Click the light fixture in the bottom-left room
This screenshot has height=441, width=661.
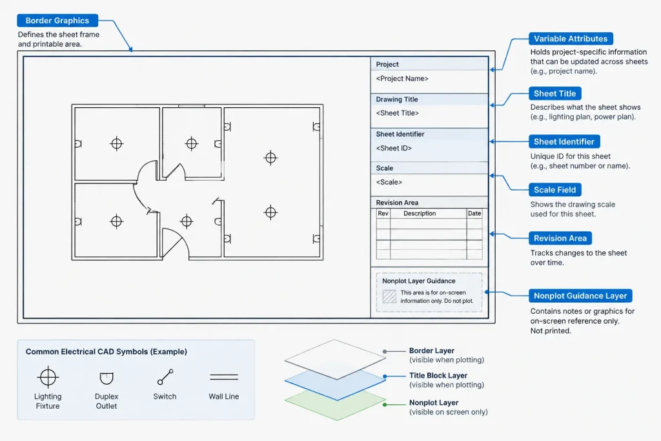click(116, 221)
